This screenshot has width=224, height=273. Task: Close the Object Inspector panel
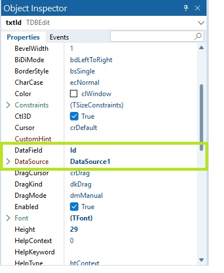click(x=197, y=8)
